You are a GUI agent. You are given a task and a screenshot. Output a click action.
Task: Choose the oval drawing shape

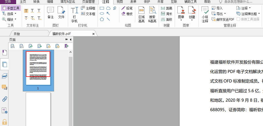click(102, 14)
